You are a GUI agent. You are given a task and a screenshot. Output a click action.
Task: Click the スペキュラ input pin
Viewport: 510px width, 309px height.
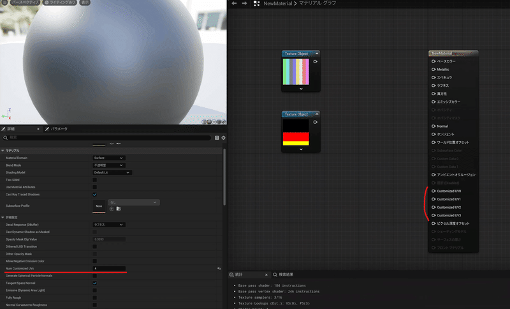[433, 77]
